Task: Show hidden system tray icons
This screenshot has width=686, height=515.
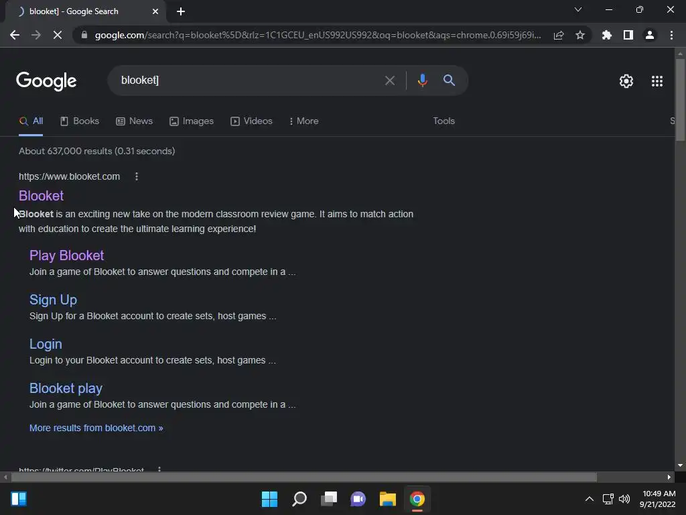Action: [x=590, y=499]
